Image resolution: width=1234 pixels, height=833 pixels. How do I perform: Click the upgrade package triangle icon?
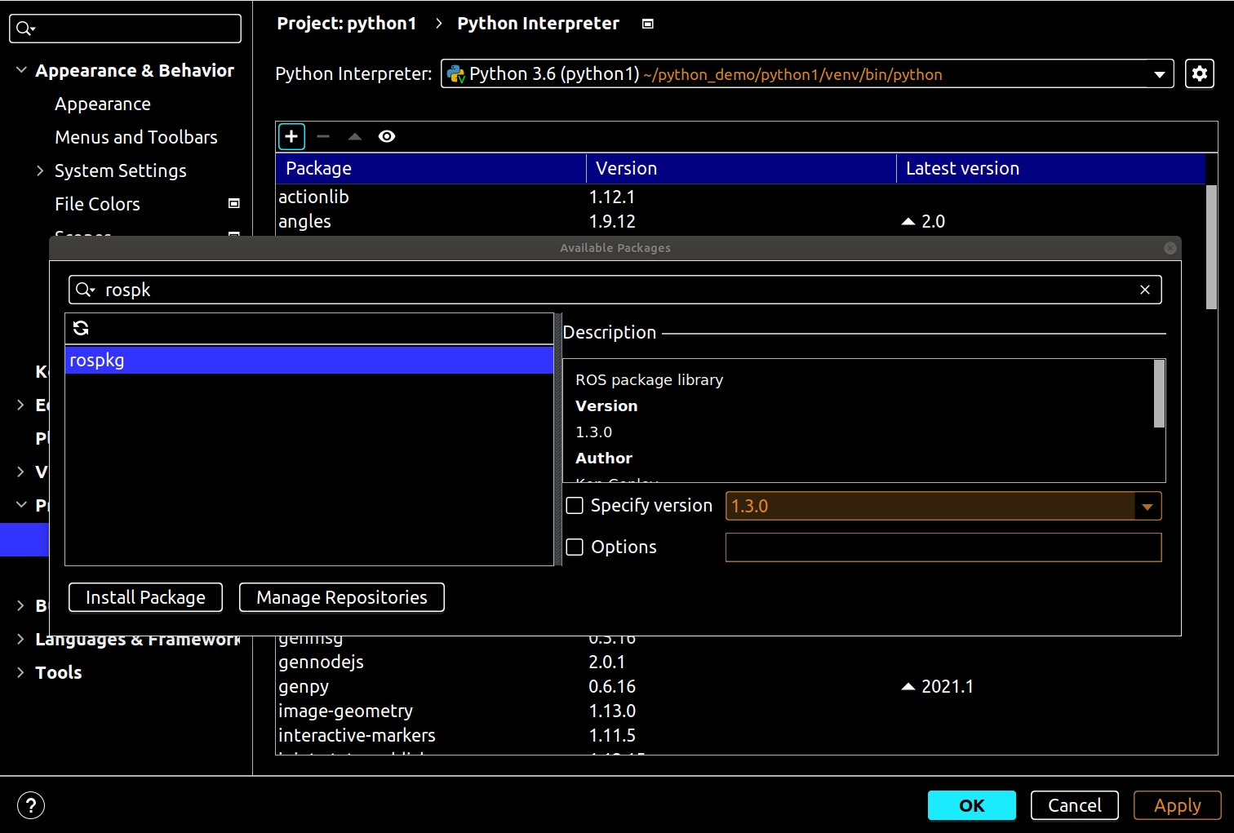[355, 136]
